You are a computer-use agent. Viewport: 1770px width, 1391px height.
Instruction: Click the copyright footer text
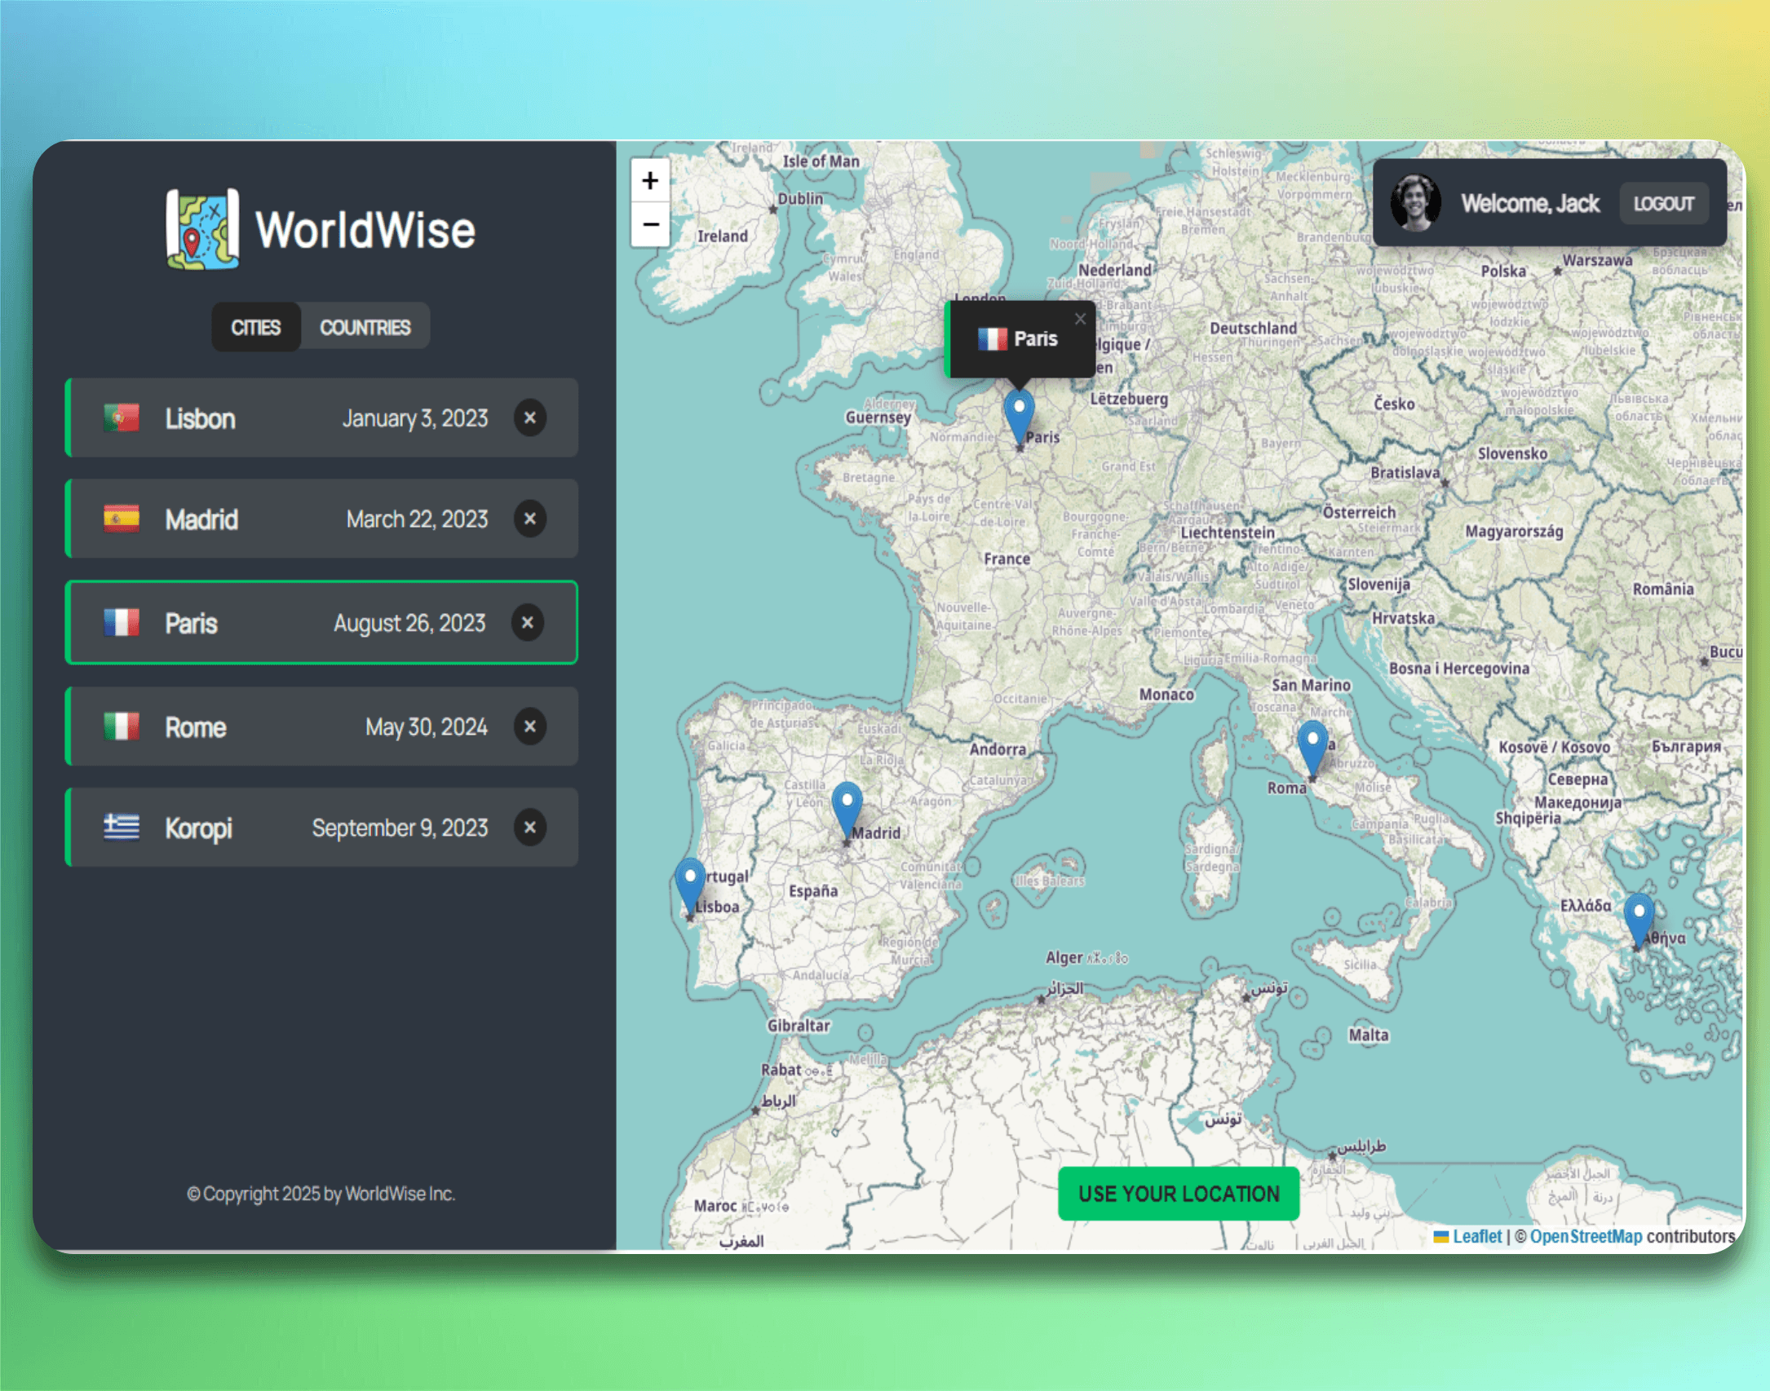point(321,1194)
